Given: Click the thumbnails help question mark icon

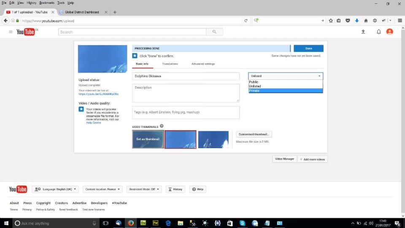Looking at the screenshot, I should click(162, 126).
